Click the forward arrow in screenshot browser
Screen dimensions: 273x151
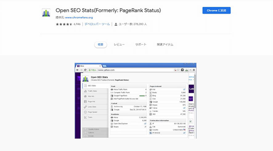[81, 70]
